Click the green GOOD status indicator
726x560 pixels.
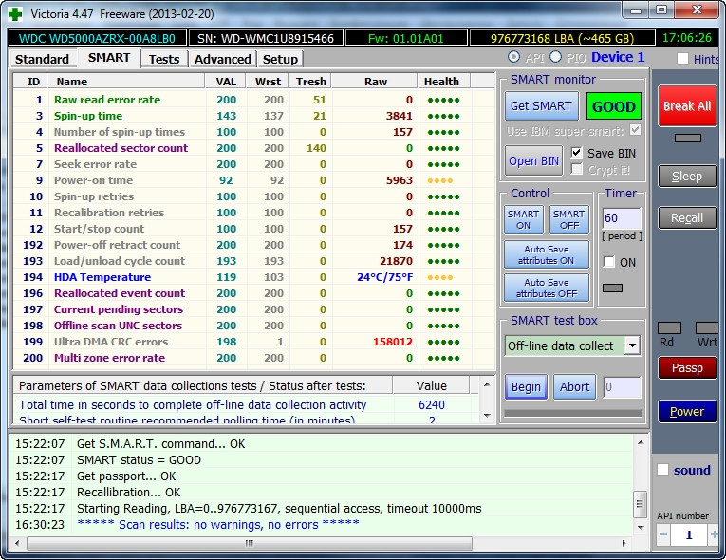613,106
